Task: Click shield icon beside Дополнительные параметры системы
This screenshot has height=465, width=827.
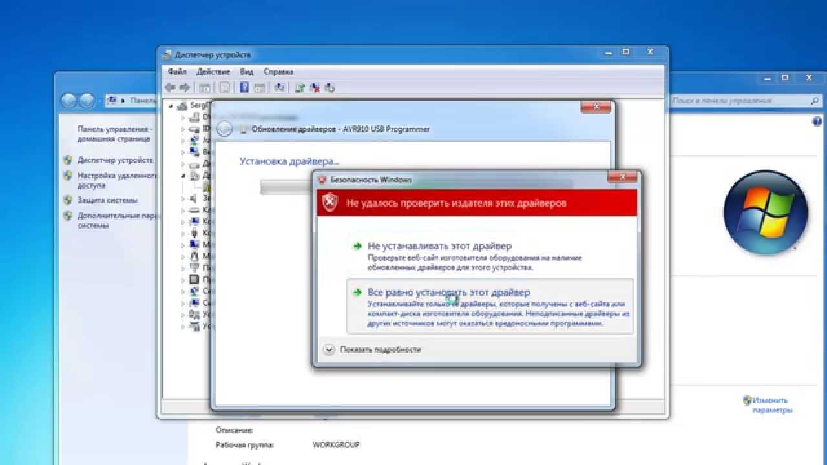Action: point(68,216)
